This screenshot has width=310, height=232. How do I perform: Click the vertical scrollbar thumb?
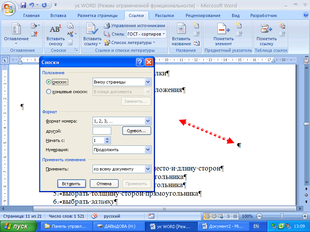[x=307, y=124]
